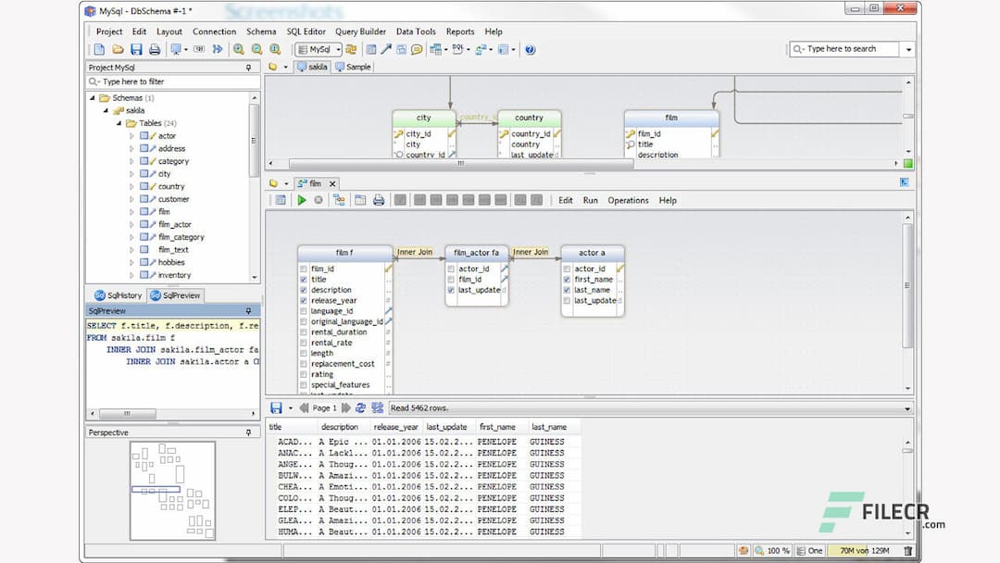Open the Operations menu in the query editor

click(x=629, y=200)
